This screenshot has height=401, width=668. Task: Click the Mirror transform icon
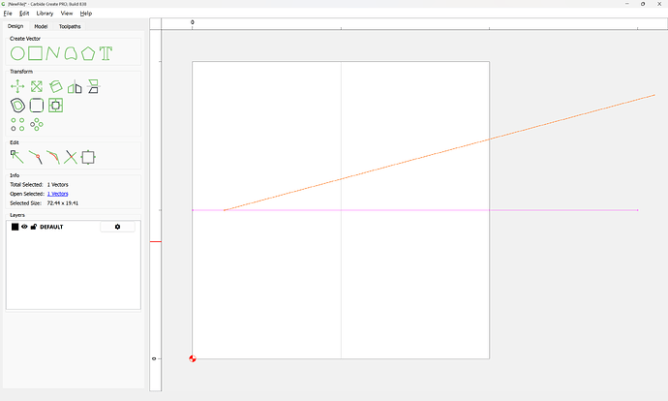pyautogui.click(x=75, y=87)
